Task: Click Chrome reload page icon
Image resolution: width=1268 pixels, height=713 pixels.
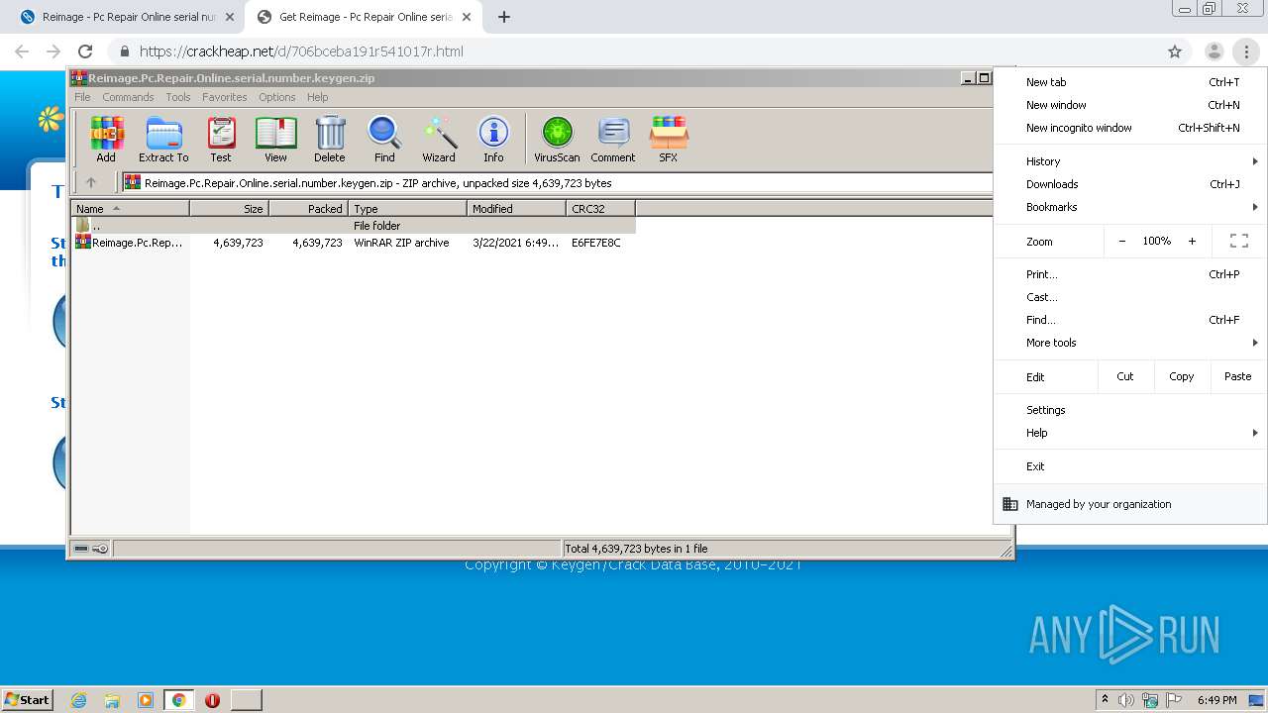Action: click(85, 51)
